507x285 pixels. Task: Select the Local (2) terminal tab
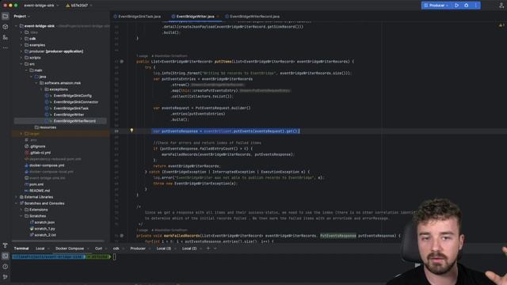[x=189, y=249]
